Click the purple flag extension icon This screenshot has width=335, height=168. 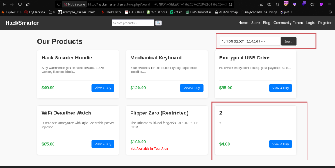tap(304, 4)
